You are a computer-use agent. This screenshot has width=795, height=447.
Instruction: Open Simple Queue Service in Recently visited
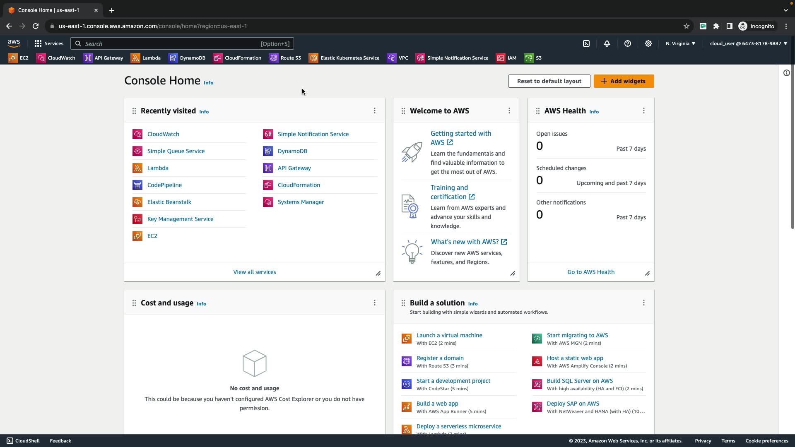176,151
